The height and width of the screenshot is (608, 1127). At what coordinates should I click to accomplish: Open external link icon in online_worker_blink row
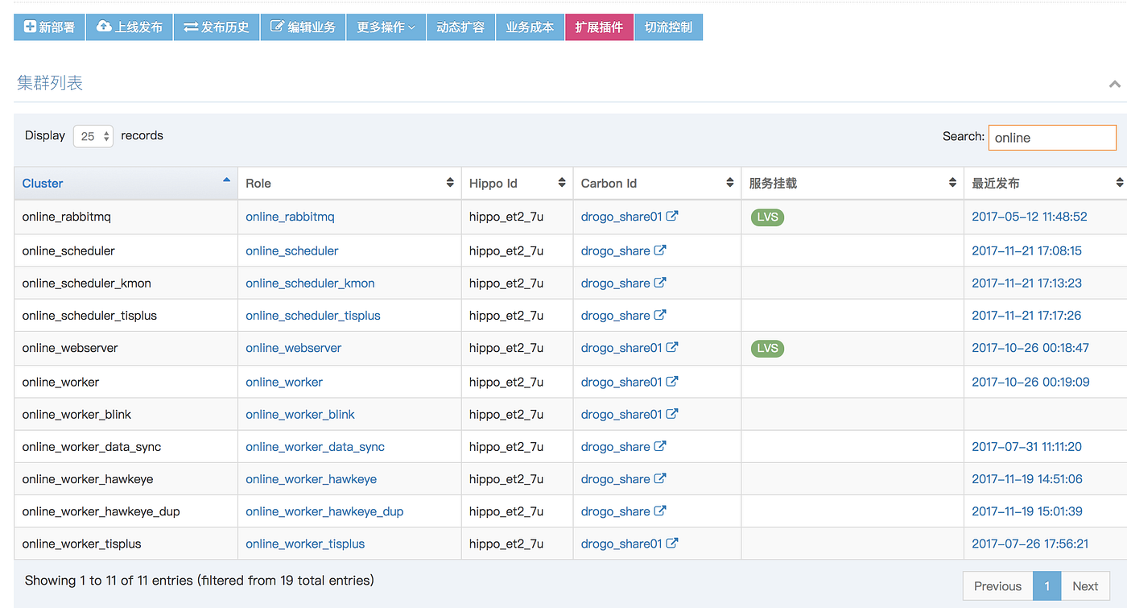pos(672,413)
